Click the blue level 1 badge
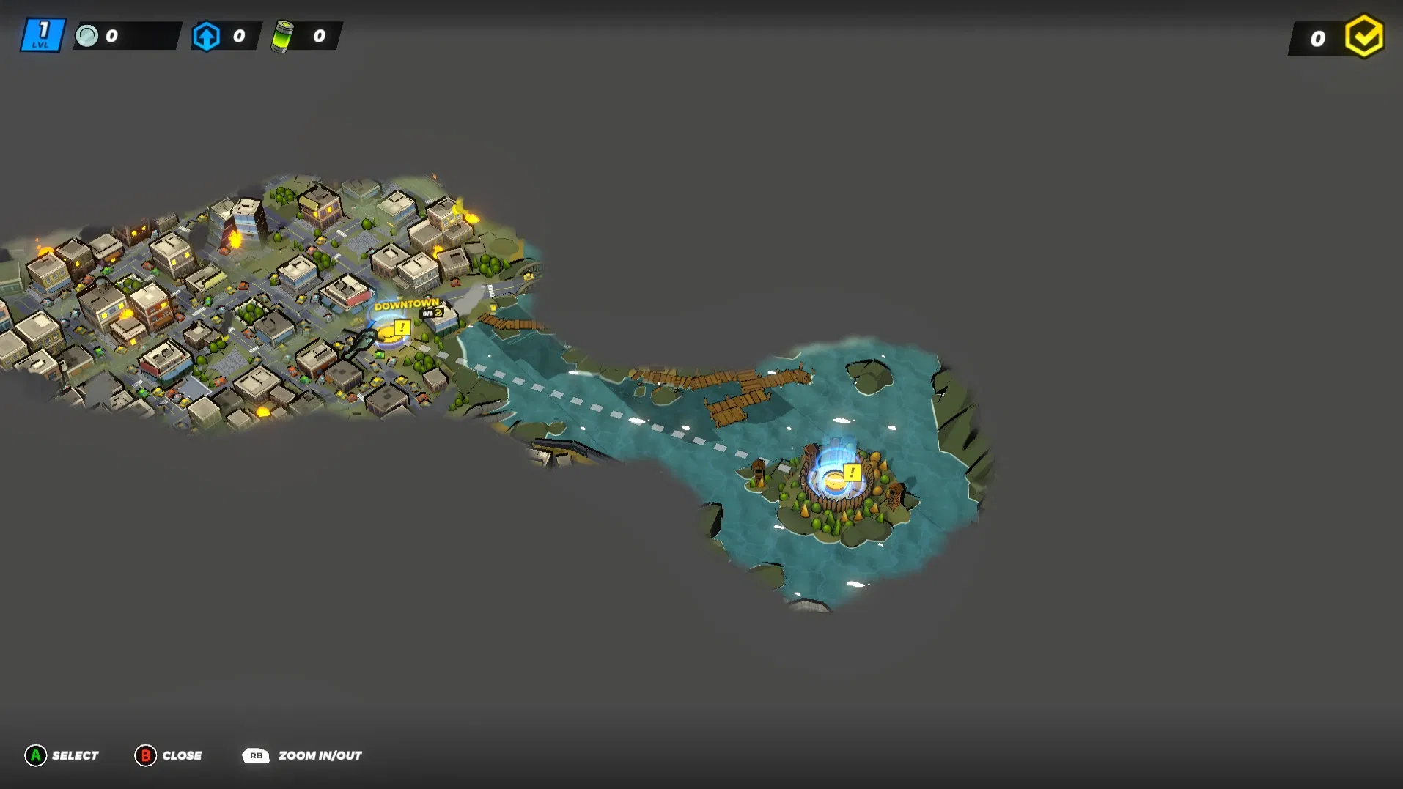This screenshot has height=789, width=1403. [x=43, y=35]
